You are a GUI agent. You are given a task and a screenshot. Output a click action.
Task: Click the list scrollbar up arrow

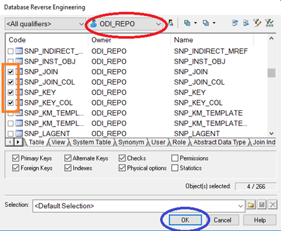pyautogui.click(x=271, y=38)
